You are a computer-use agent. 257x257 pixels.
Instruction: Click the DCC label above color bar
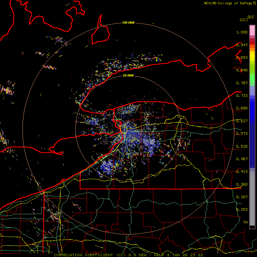coord(251,17)
